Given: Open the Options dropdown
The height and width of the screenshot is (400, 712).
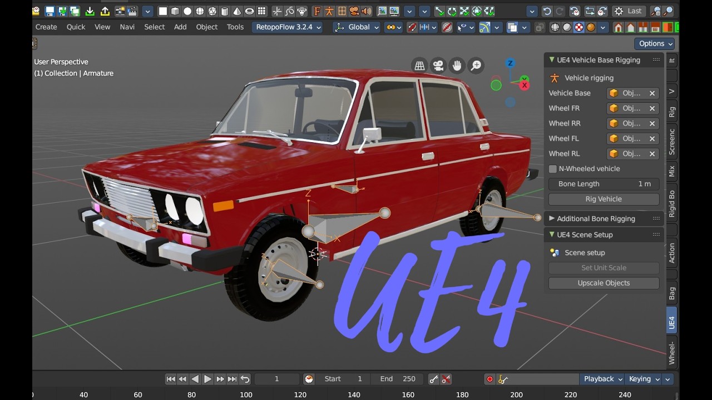Looking at the screenshot, I should click(655, 43).
